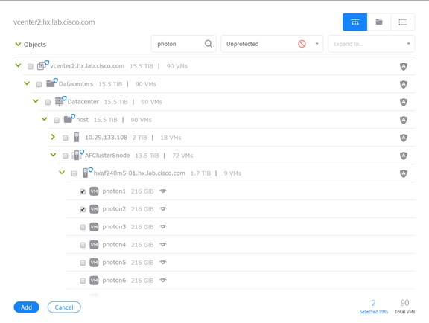The image size is (429, 323).
Task: Check the Datacenter checkbox
Action: coord(48,102)
